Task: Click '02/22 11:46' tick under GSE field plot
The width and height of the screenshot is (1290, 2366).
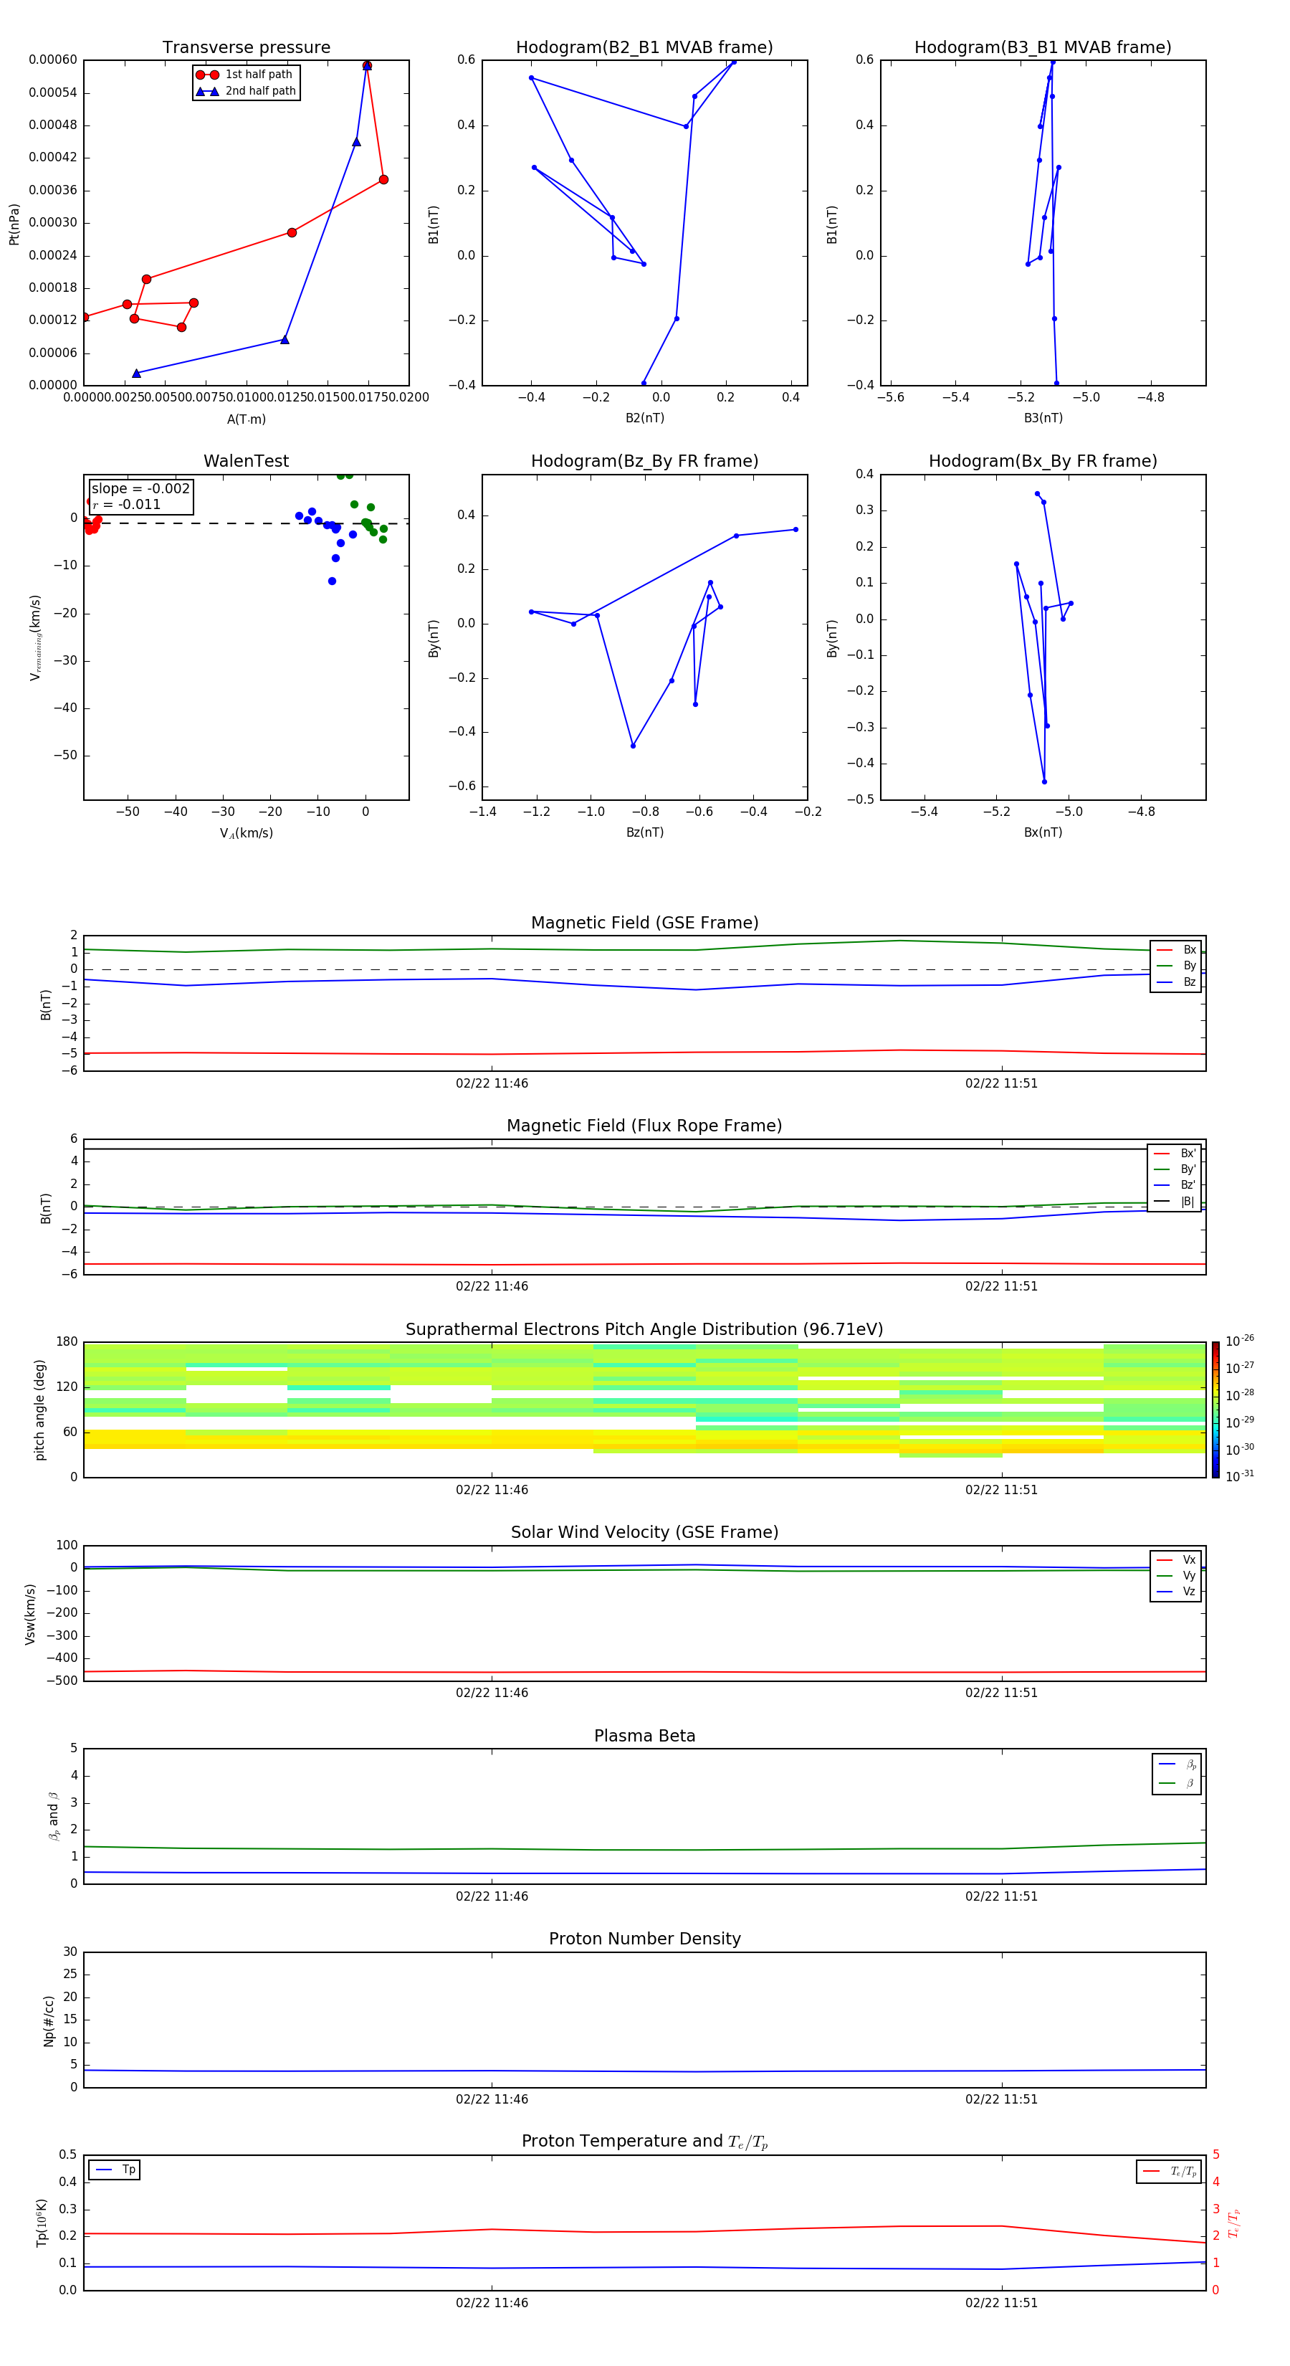Action: 492,1083
